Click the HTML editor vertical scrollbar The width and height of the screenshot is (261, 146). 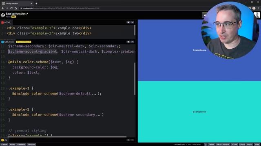click(x=135, y=30)
